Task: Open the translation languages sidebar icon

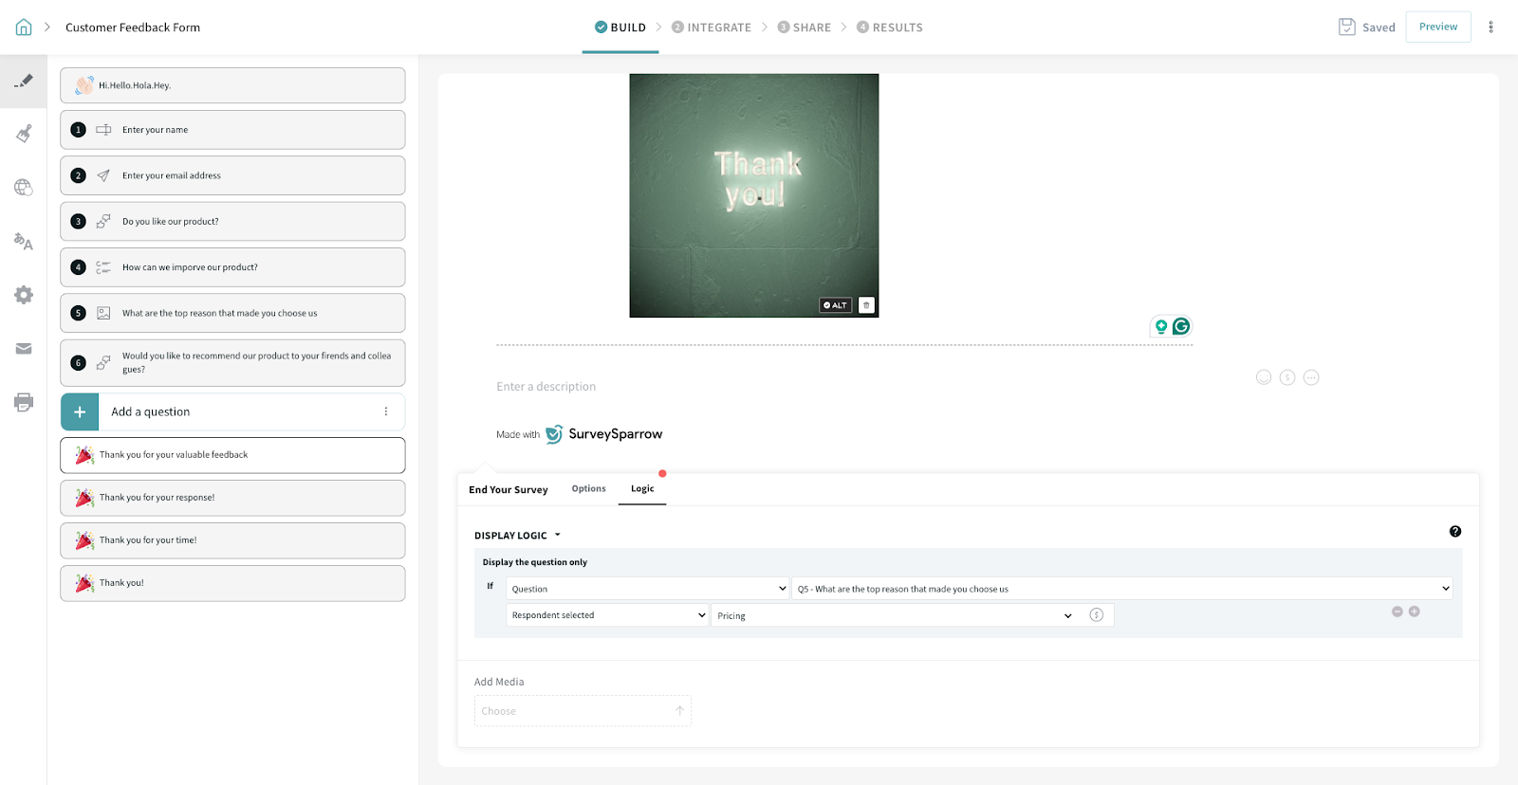Action: 24,242
